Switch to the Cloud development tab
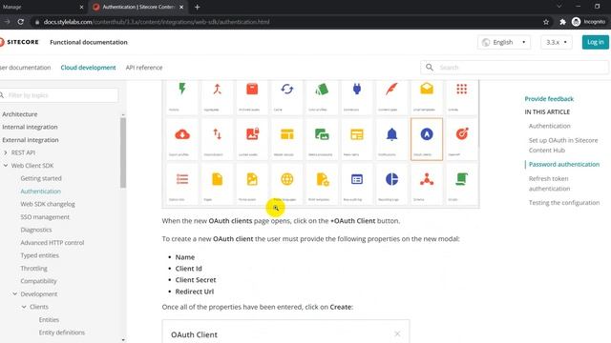This screenshot has width=611, height=343. coord(88,68)
